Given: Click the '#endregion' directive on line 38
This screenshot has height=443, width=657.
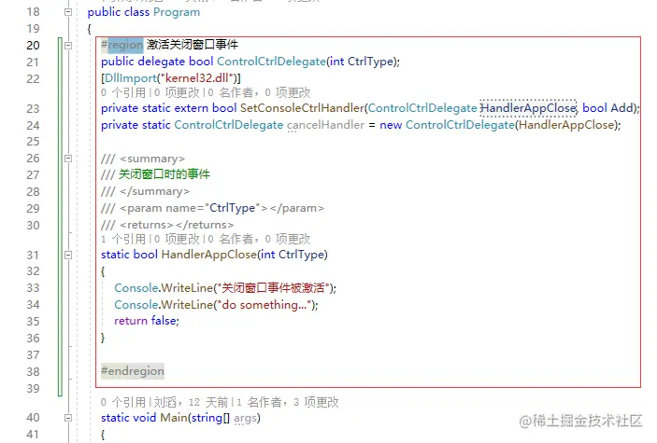Looking at the screenshot, I should (133, 371).
